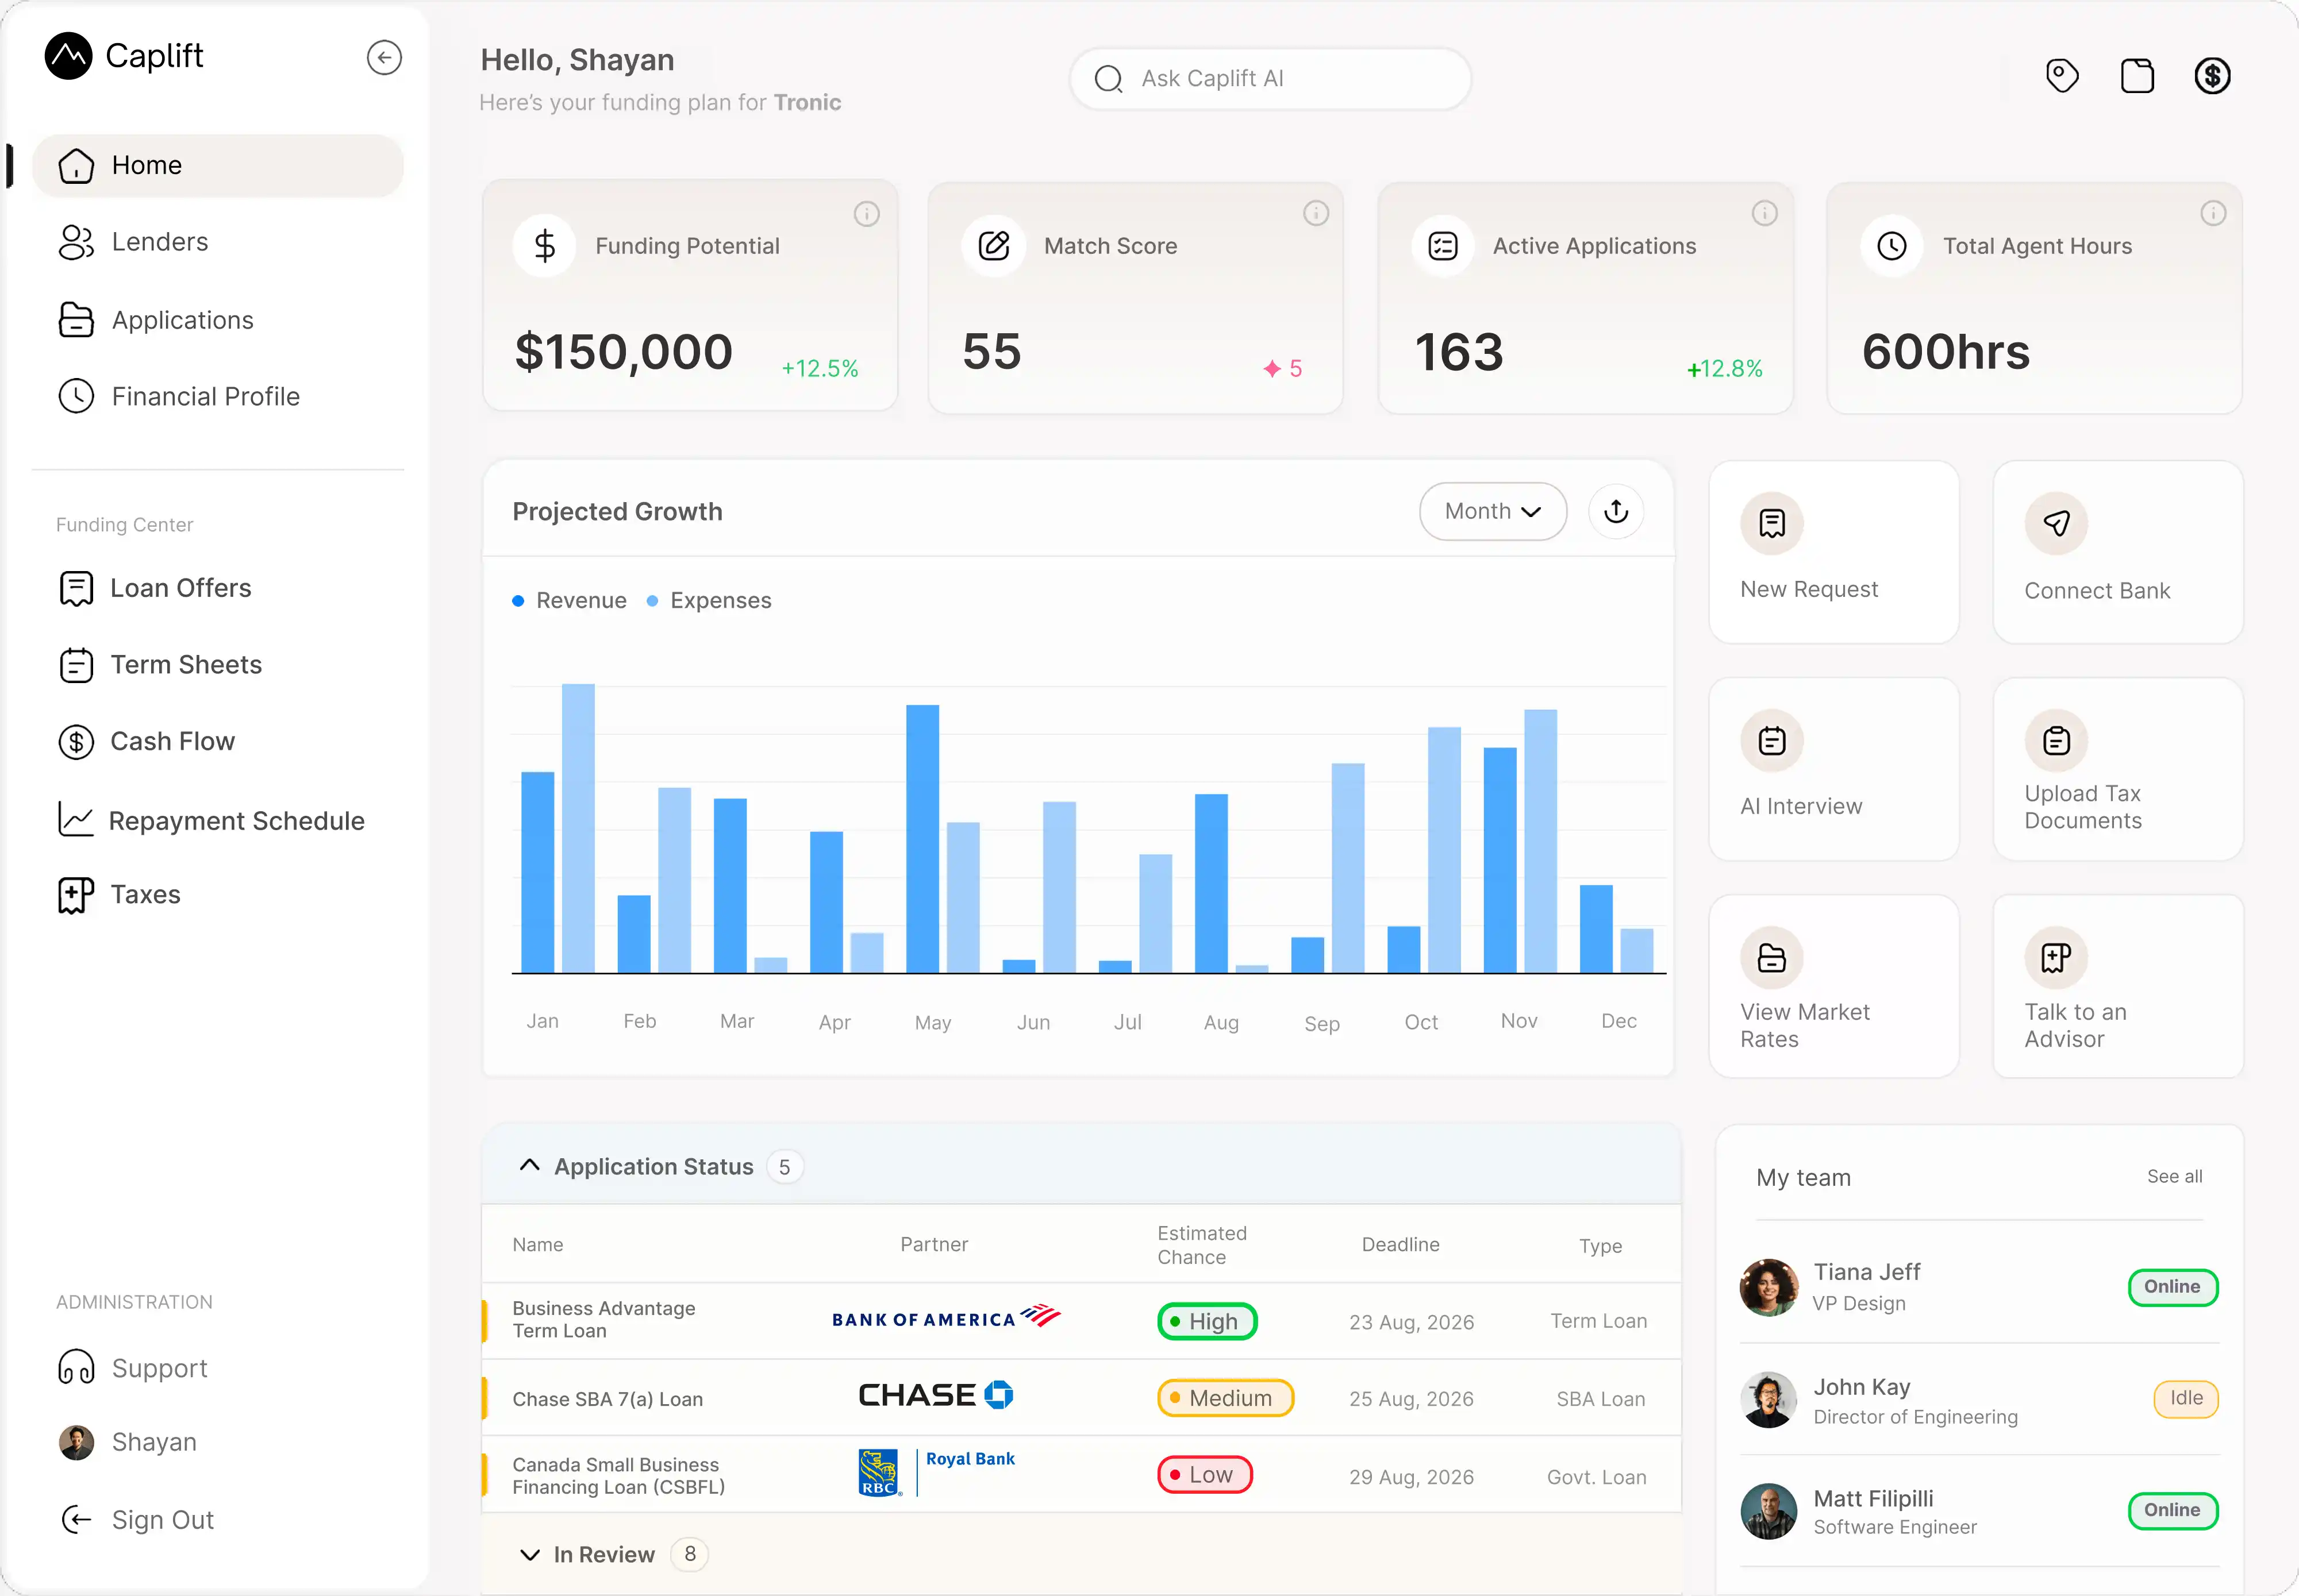Collapse the sidebar with the back arrow
This screenshot has height=1596, width=2299.
pos(384,57)
